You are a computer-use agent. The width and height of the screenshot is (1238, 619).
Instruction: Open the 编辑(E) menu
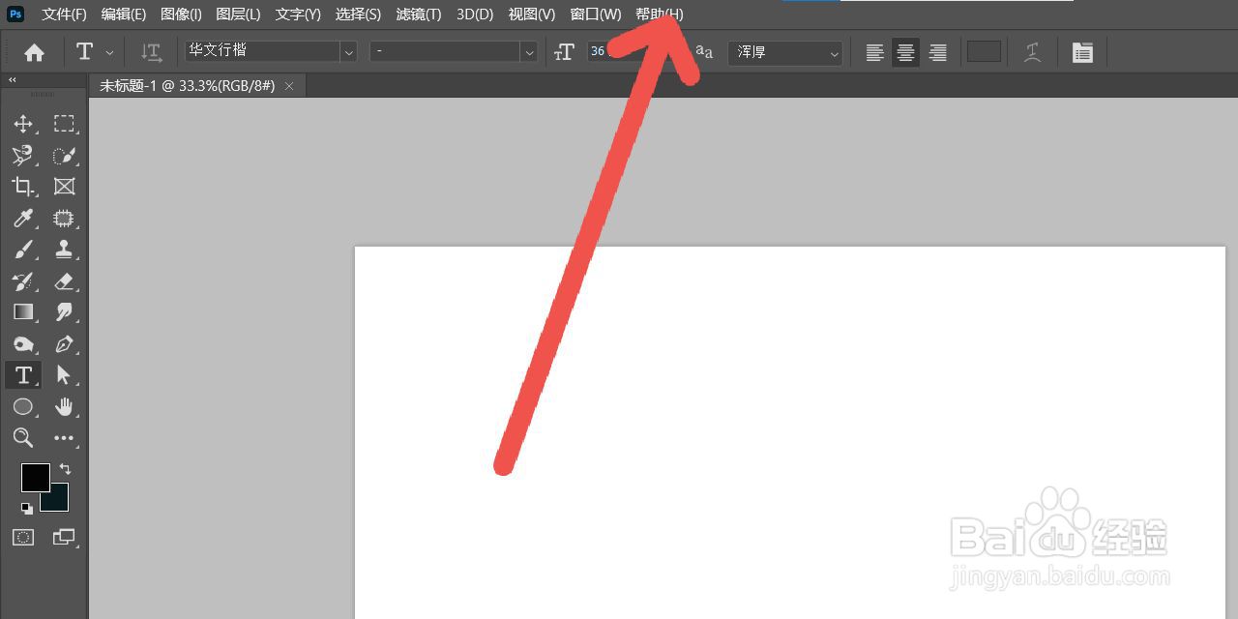click(124, 15)
